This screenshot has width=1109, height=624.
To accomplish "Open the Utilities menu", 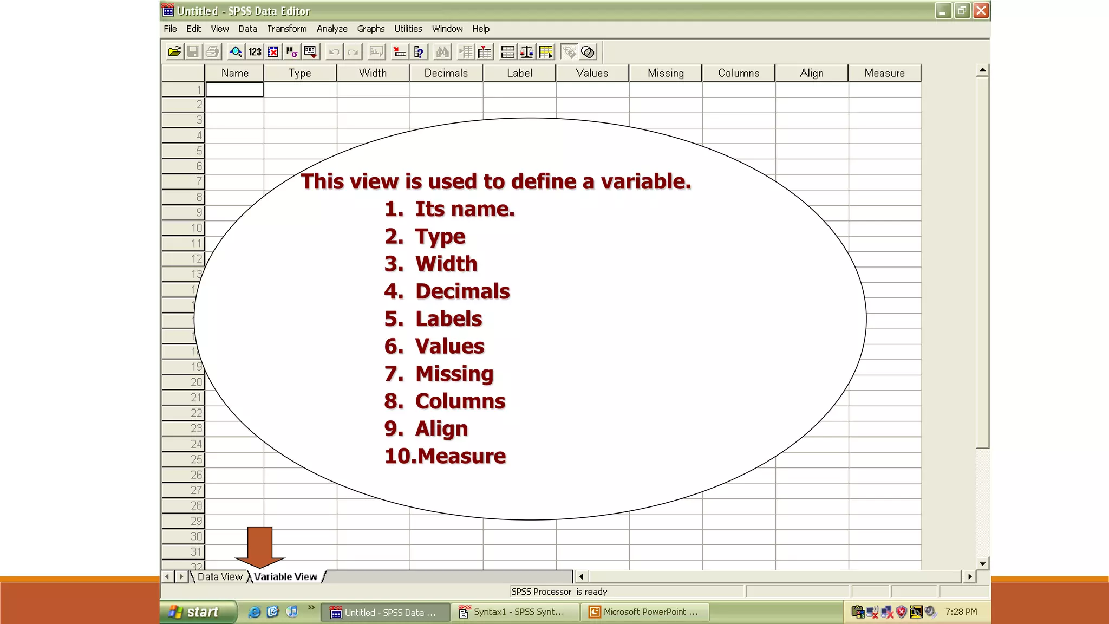I will 408,29.
